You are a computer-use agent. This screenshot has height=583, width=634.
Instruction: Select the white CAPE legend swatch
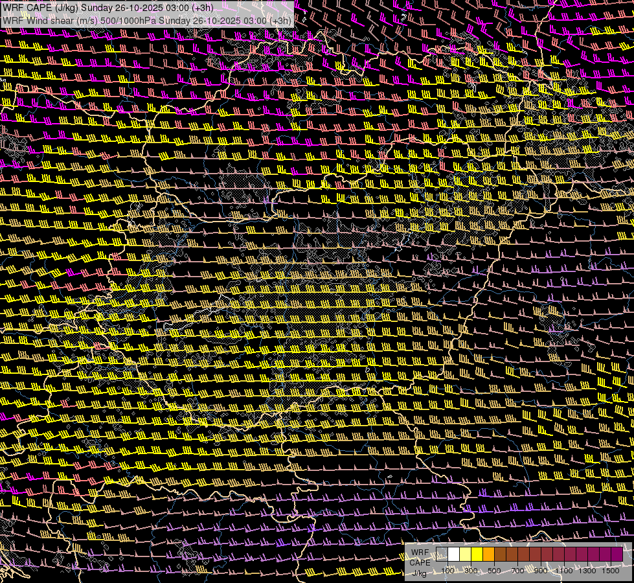(454, 554)
